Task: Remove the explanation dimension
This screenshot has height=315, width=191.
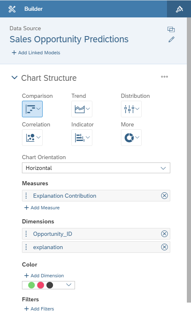Action: click(164, 247)
